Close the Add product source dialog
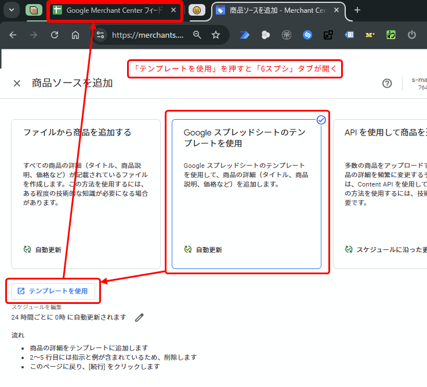 tap(17, 83)
